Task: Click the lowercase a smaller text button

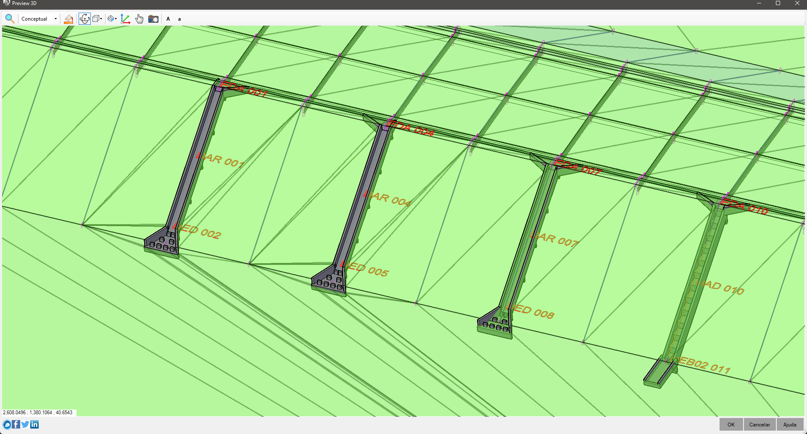Action: (x=179, y=19)
